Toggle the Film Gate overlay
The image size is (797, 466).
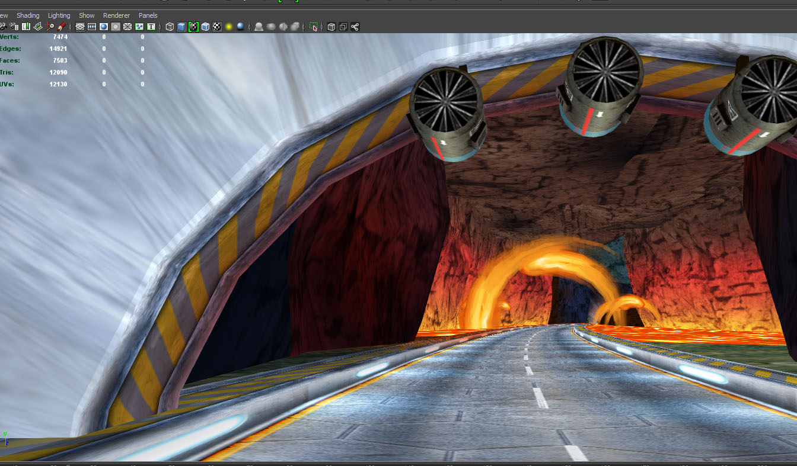[92, 27]
